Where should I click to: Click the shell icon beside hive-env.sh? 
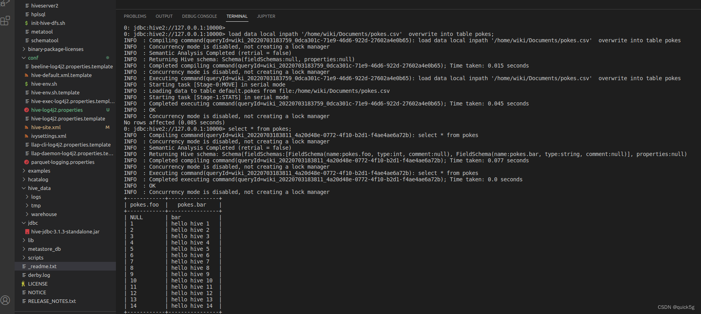pos(27,84)
